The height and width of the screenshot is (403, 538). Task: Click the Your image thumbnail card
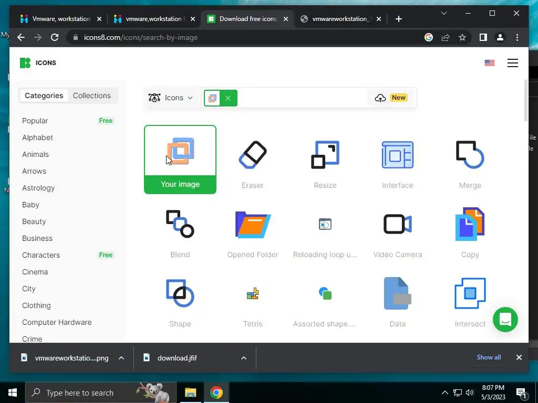point(180,160)
